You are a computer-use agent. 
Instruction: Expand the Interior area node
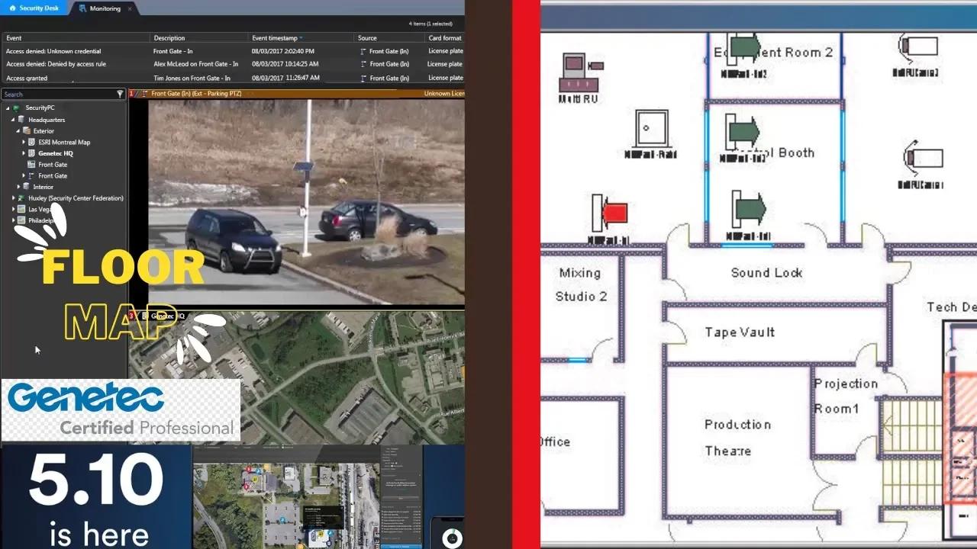pyautogui.click(x=18, y=187)
